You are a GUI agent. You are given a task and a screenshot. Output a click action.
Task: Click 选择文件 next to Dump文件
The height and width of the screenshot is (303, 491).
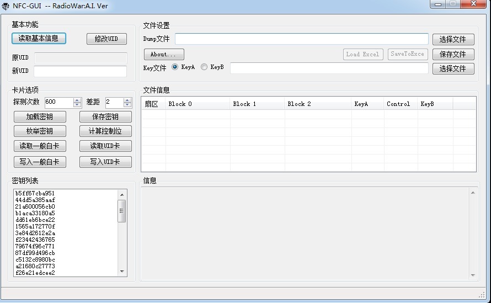[x=453, y=40]
